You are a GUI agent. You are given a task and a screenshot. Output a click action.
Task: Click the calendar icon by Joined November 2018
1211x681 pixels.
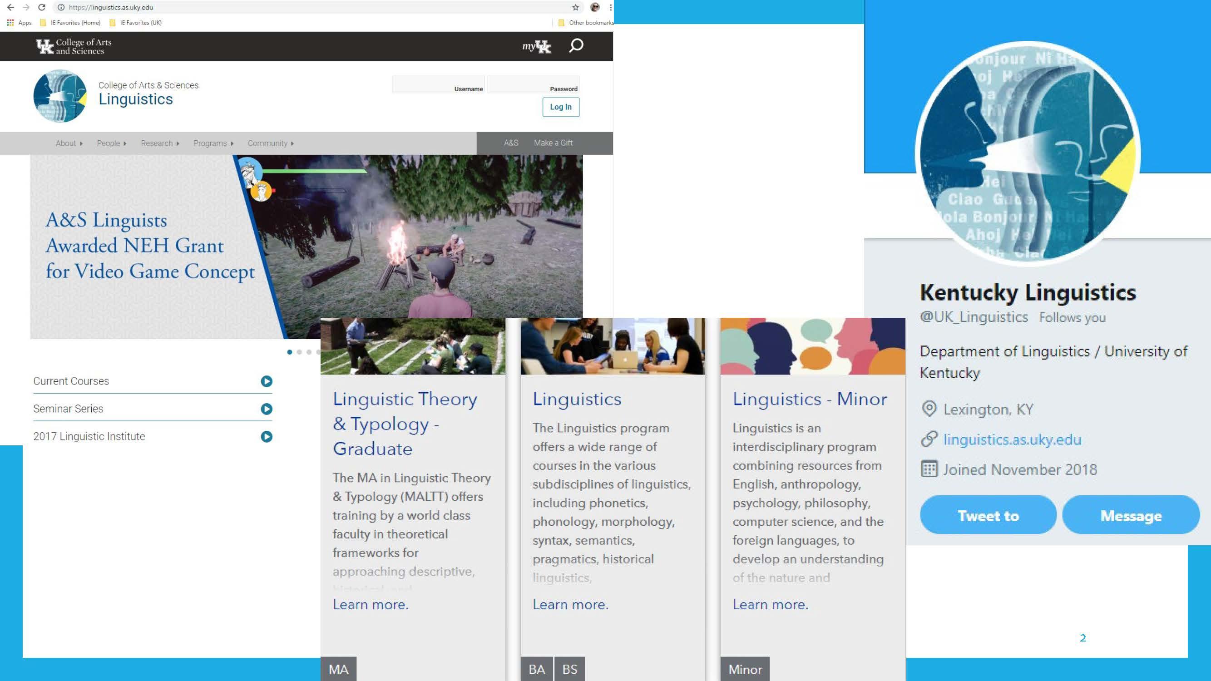929,469
